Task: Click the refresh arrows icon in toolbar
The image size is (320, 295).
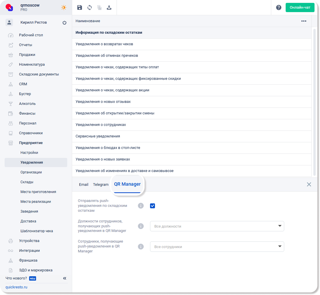Action: click(x=89, y=8)
